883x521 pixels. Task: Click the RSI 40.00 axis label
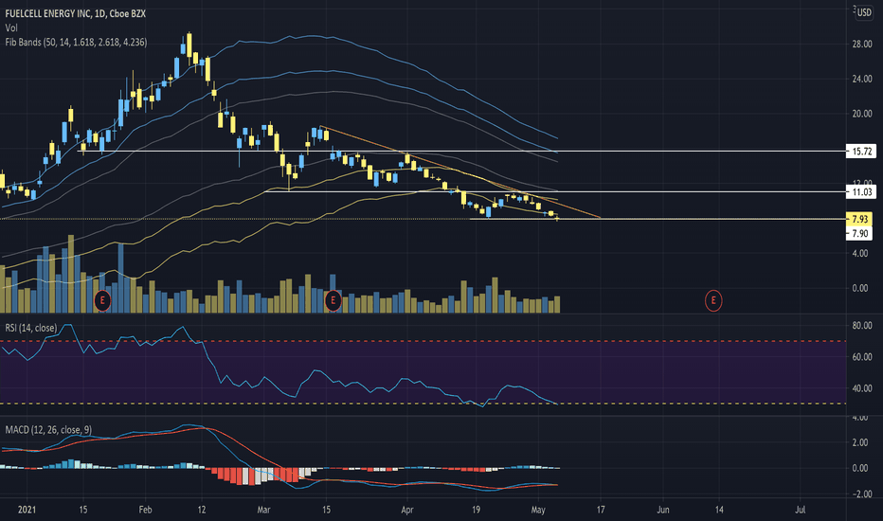861,388
